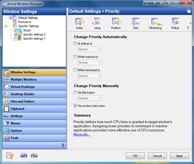This screenshot has width=194, height=164.
Task: Open the At startup priority dropdown
Action: (90, 49)
